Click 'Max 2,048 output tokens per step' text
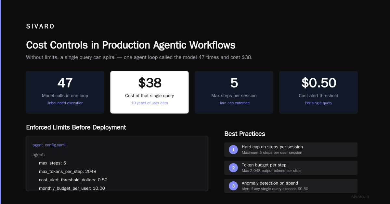The height and width of the screenshot is (204, 390). [271, 171]
